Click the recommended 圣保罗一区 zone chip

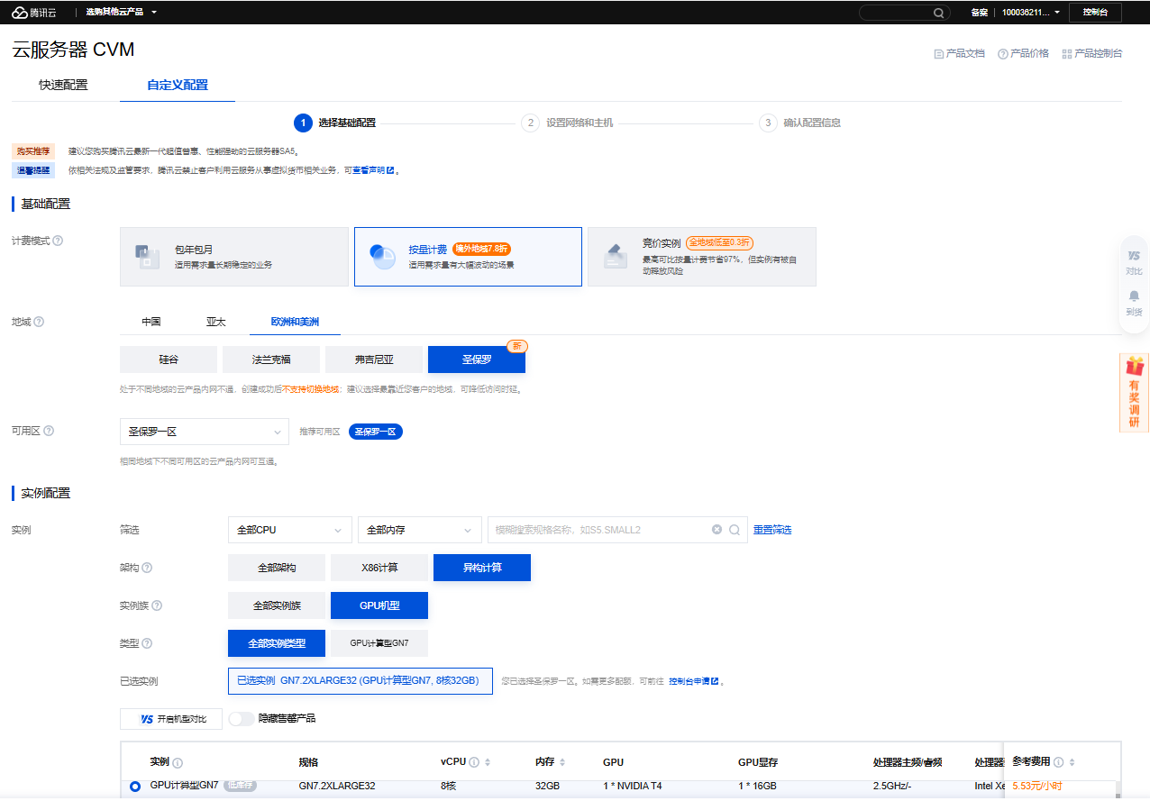[x=376, y=432]
